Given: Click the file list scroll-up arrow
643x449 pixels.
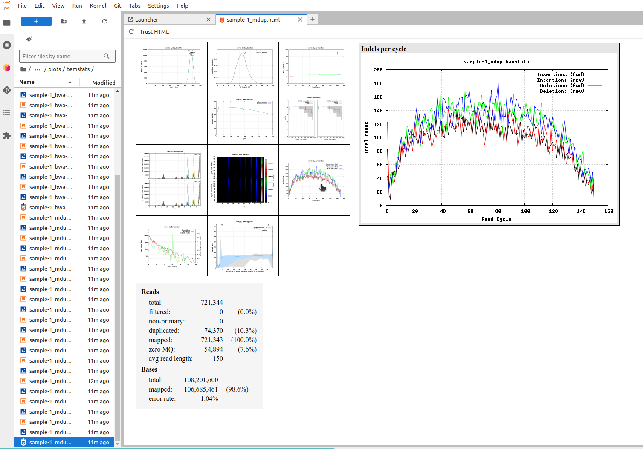Looking at the screenshot, I should point(118,91).
